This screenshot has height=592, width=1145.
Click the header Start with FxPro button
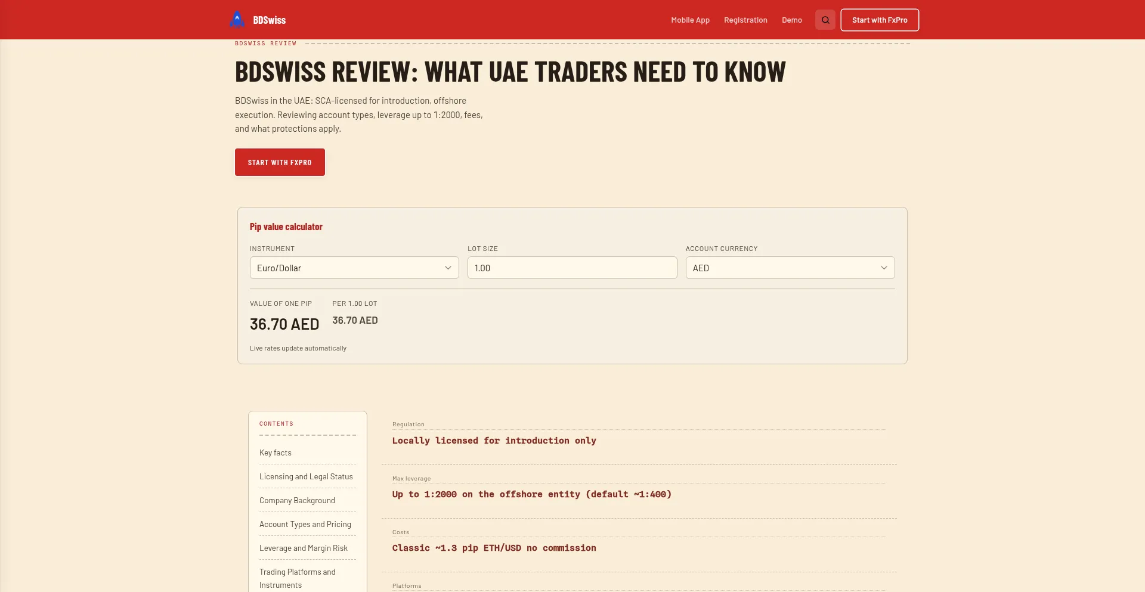(880, 20)
